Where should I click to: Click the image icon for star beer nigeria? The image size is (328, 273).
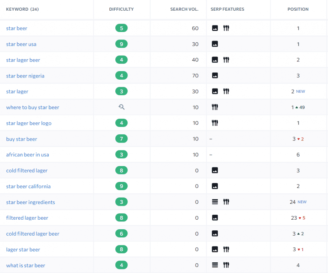click(x=215, y=75)
